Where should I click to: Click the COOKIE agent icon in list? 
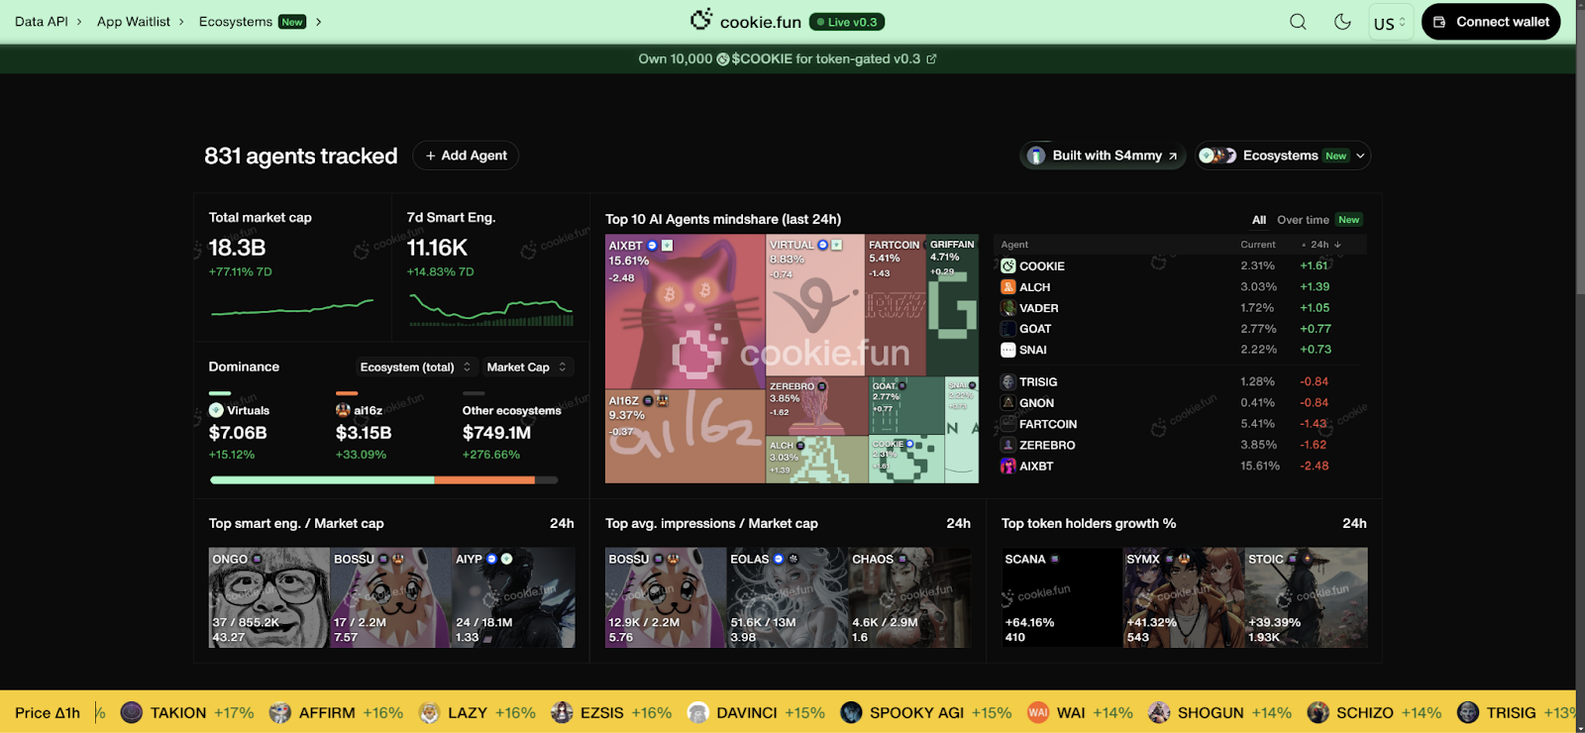coord(1008,266)
